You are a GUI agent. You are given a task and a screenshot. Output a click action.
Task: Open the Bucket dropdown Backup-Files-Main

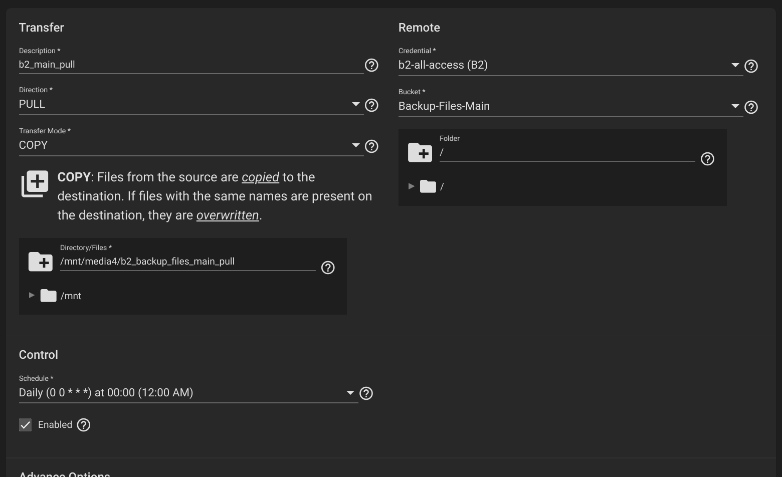[570, 106]
